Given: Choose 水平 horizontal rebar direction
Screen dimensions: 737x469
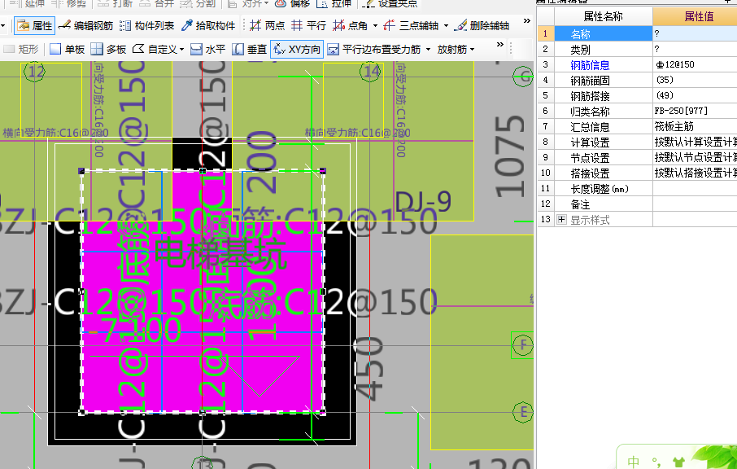Looking at the screenshot, I should pyautogui.click(x=208, y=50).
